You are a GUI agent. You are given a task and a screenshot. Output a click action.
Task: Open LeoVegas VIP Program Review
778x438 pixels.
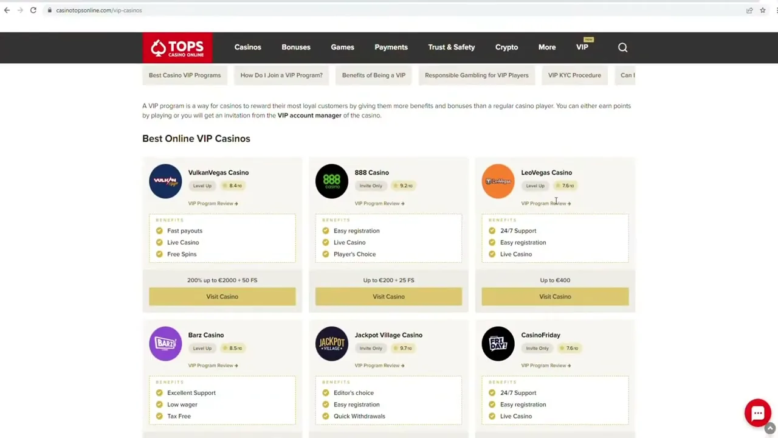546,204
